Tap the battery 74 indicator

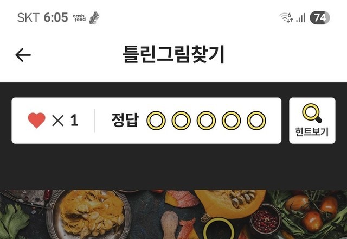click(x=320, y=17)
